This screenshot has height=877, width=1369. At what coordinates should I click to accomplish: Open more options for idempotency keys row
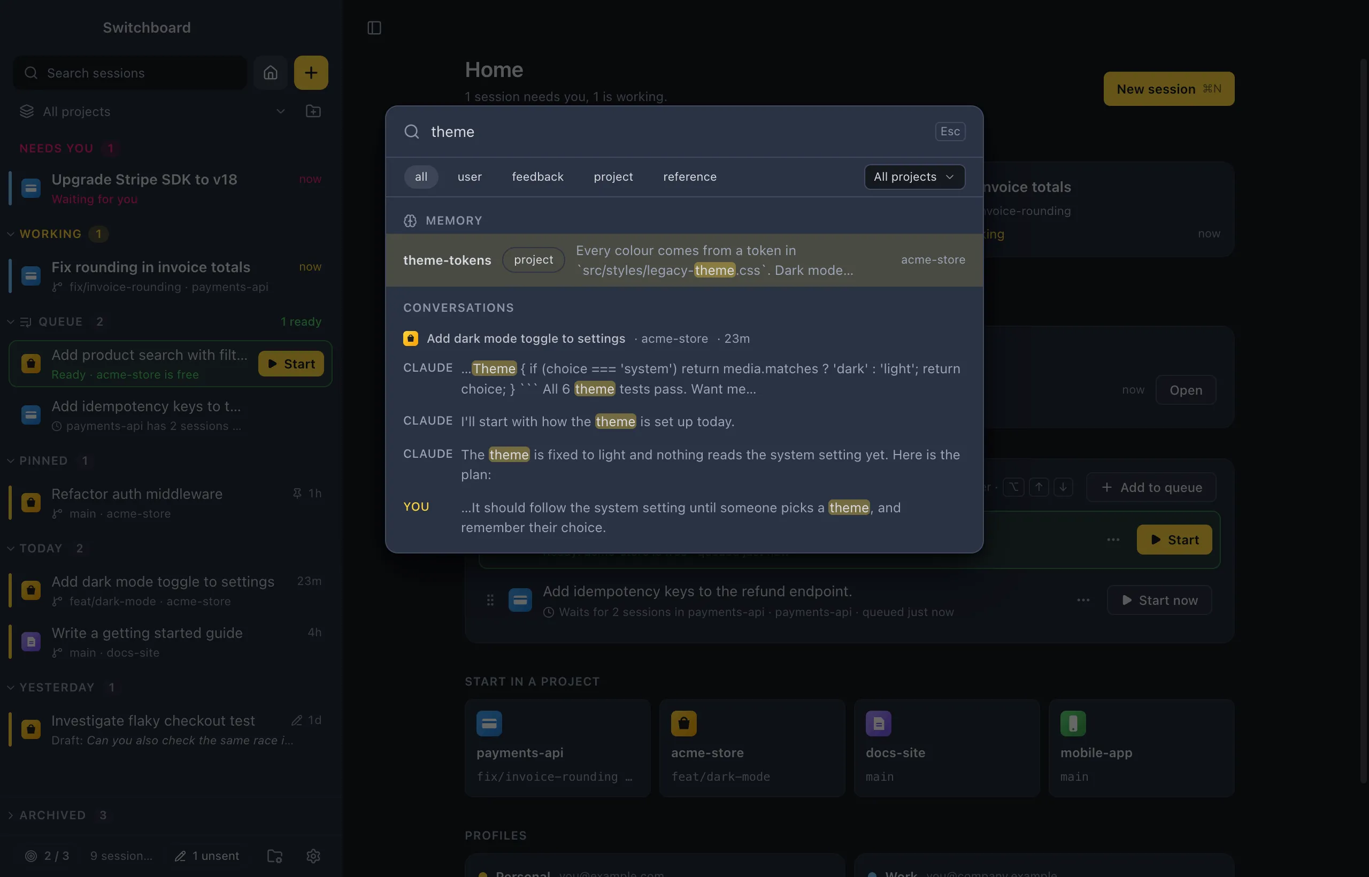1083,599
